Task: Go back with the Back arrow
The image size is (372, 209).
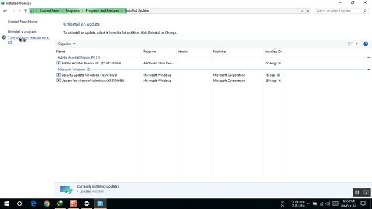Action: click(5, 11)
